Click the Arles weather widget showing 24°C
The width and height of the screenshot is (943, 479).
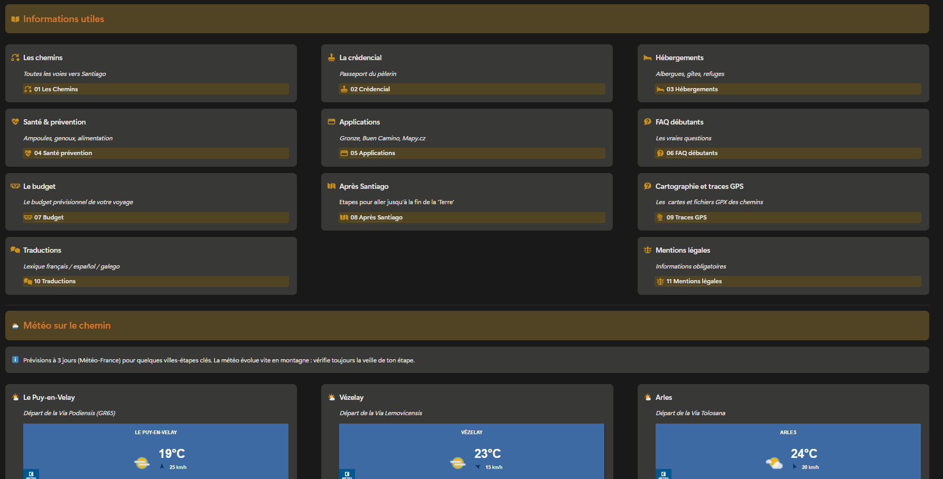click(788, 452)
